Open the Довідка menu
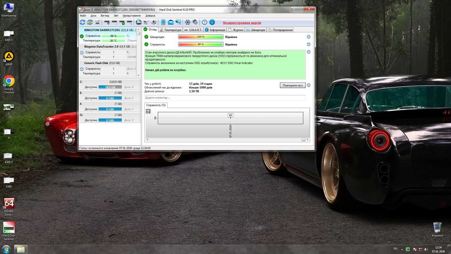This screenshot has height=254, width=451. coord(150,15)
